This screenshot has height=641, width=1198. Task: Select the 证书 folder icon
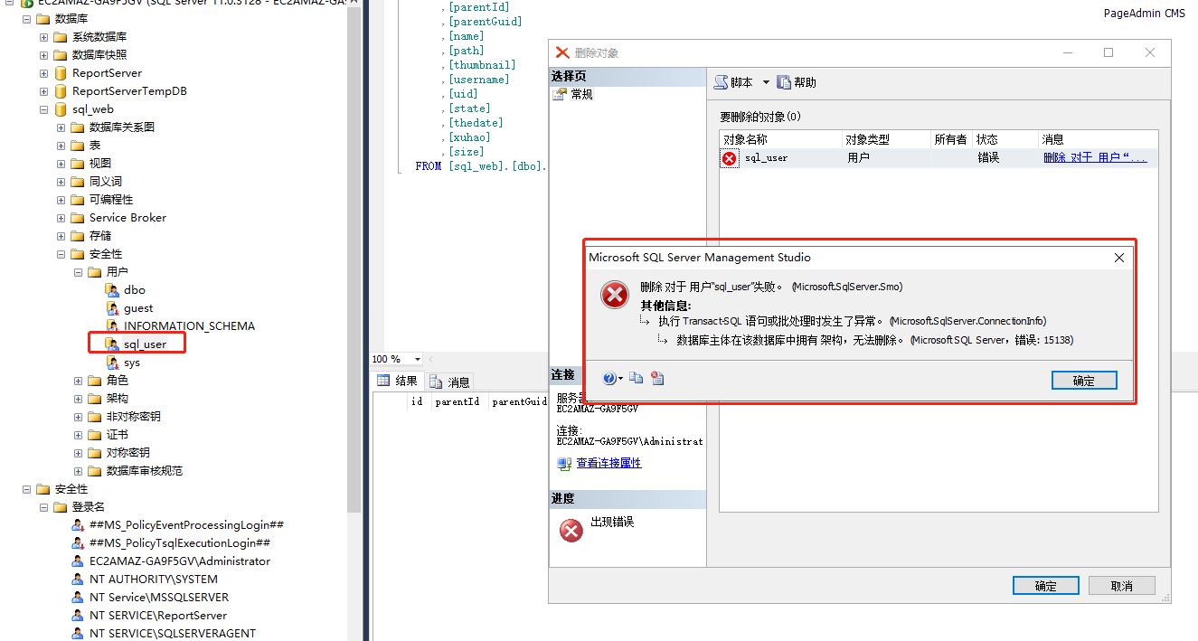click(95, 435)
